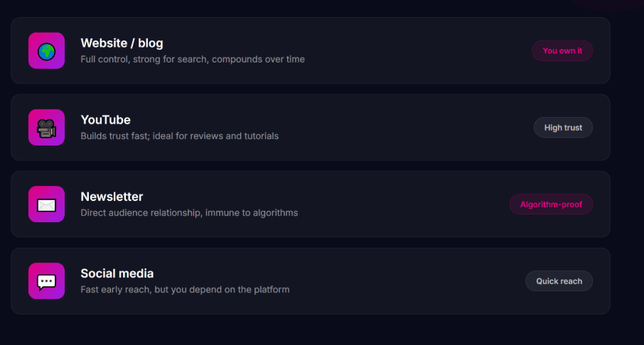This screenshot has height=345, width=644.
Task: Open the 'Newsletter' title
Action: pos(112,197)
